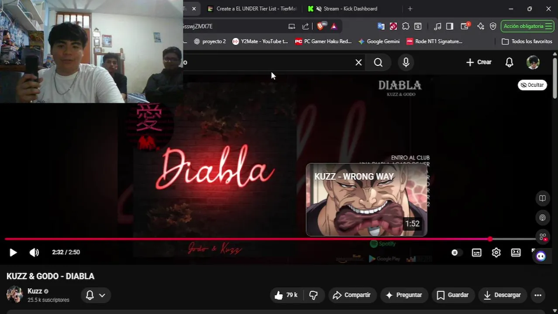Click the 25.5 k suscriptores text

(x=48, y=300)
